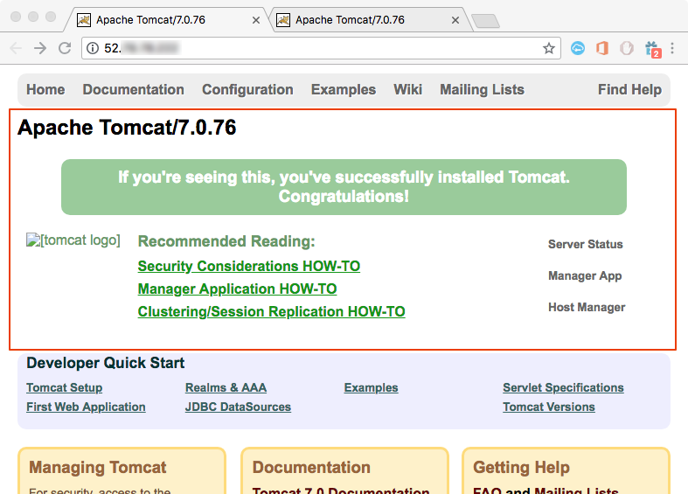The height and width of the screenshot is (494, 688).
Task: Reload the page with the refresh icon
Action: pyautogui.click(x=65, y=48)
